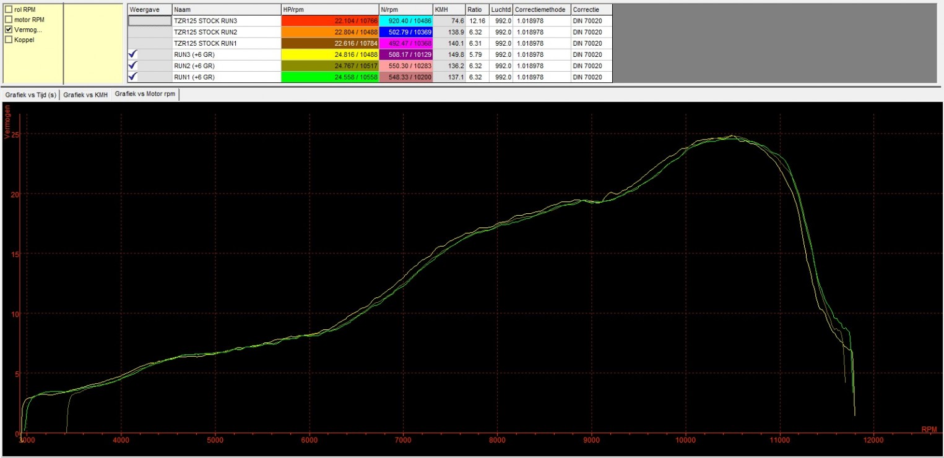This screenshot has width=944, height=458.
Task: Click the KMH value 137.1
Action: (x=449, y=77)
